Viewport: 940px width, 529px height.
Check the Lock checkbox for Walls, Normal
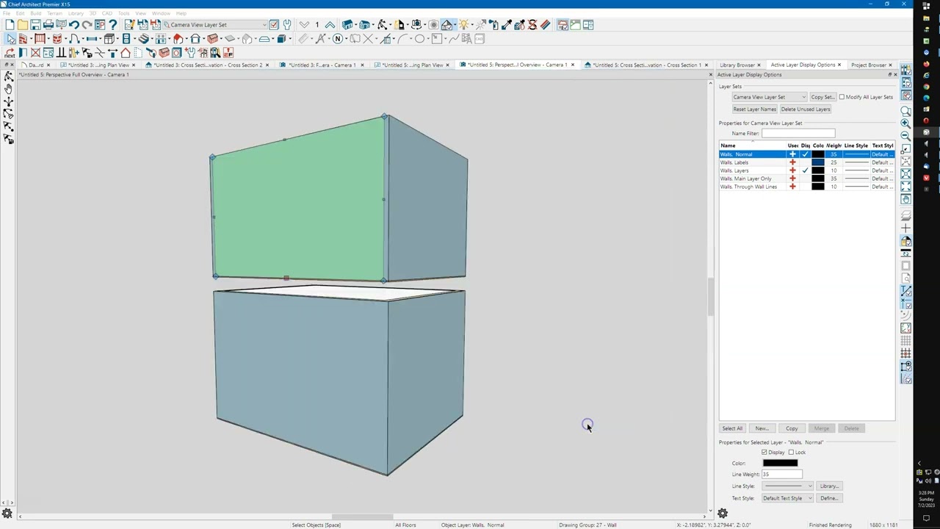[791, 453]
